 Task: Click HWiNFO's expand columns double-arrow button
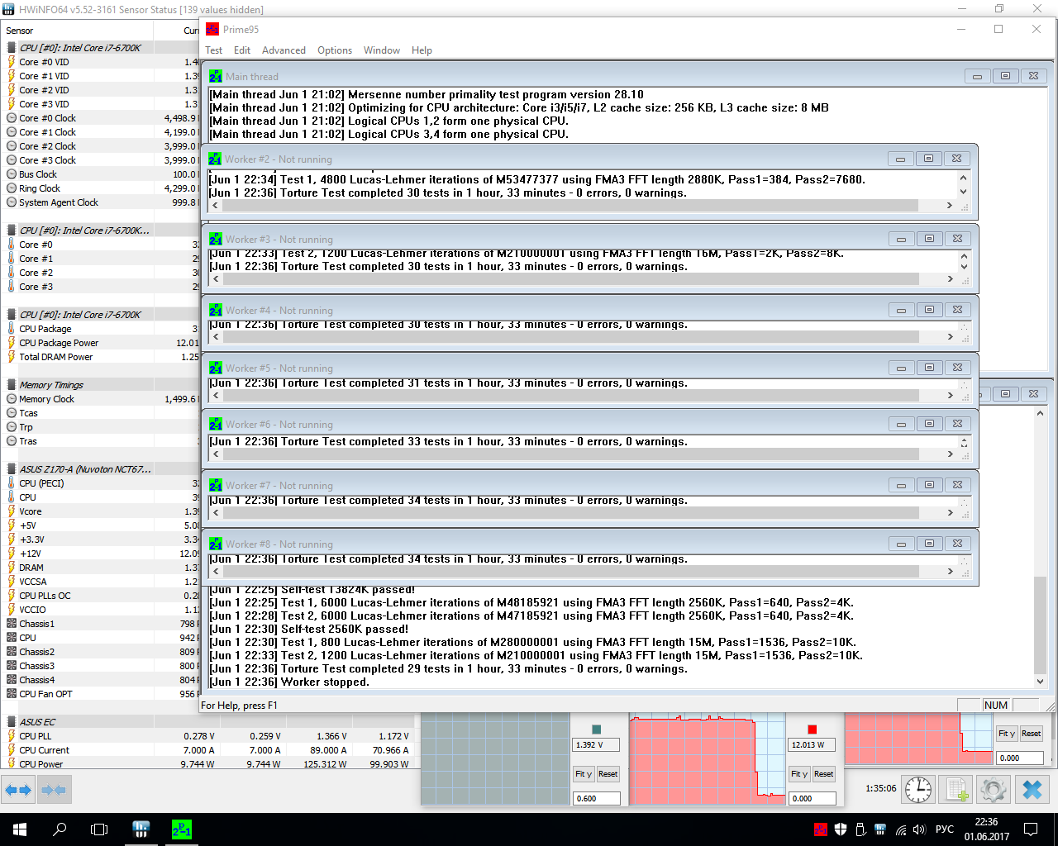click(x=17, y=790)
